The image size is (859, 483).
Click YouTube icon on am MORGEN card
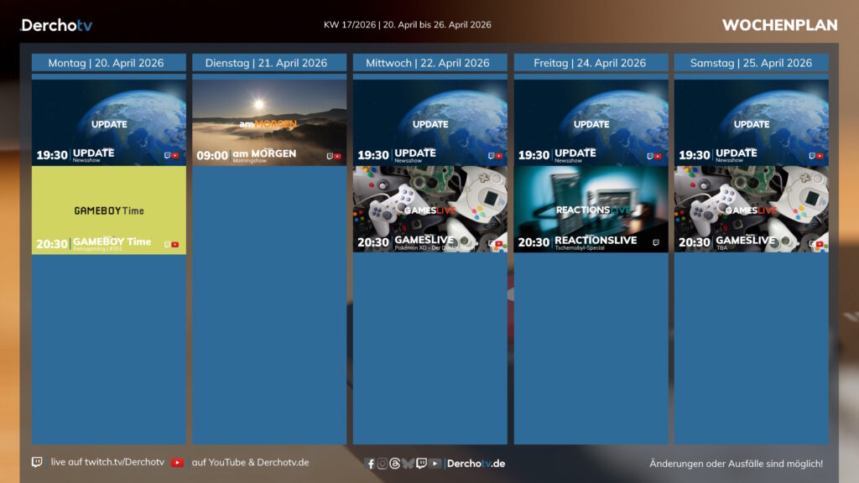337,156
